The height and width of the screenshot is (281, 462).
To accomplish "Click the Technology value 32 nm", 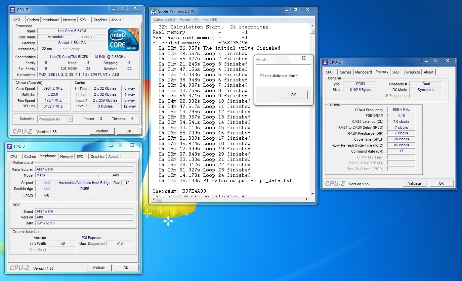I will point(47,49).
